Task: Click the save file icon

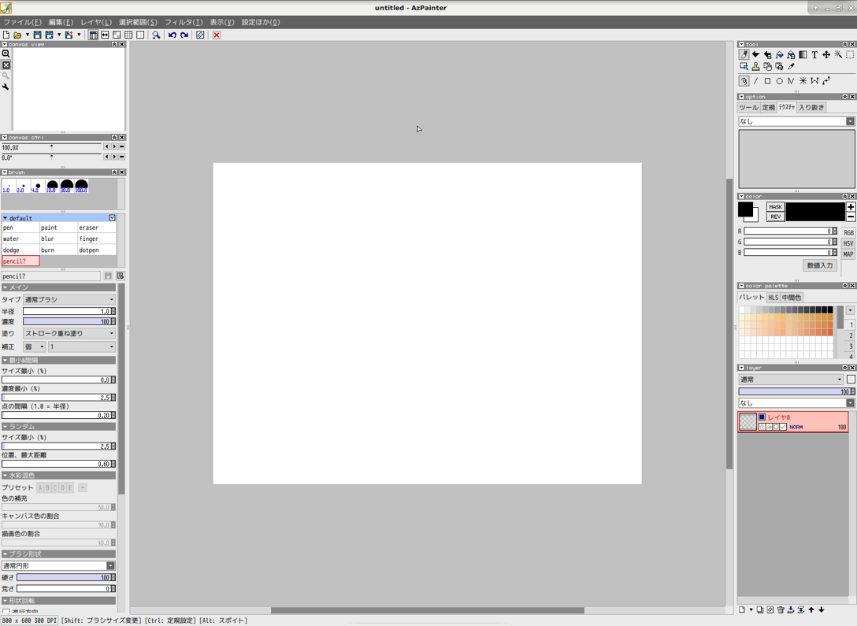Action: point(37,35)
